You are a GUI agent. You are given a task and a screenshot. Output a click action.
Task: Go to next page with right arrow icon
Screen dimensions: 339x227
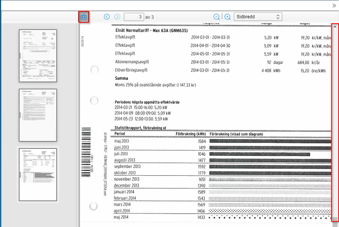pos(117,16)
